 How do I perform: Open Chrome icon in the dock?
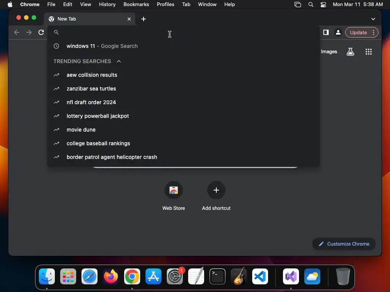[x=132, y=276]
